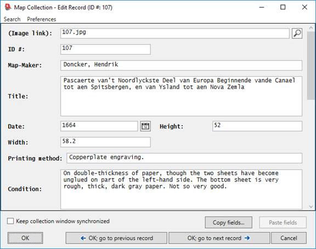This screenshot has width=316, height=249.
Task: Open the Preferences menu
Action: click(42, 19)
